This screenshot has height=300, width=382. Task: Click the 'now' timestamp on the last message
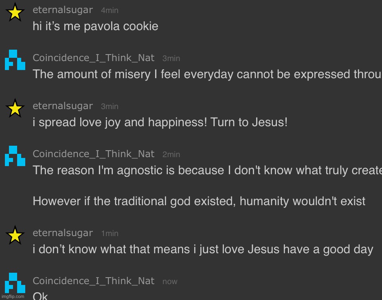tap(170, 282)
